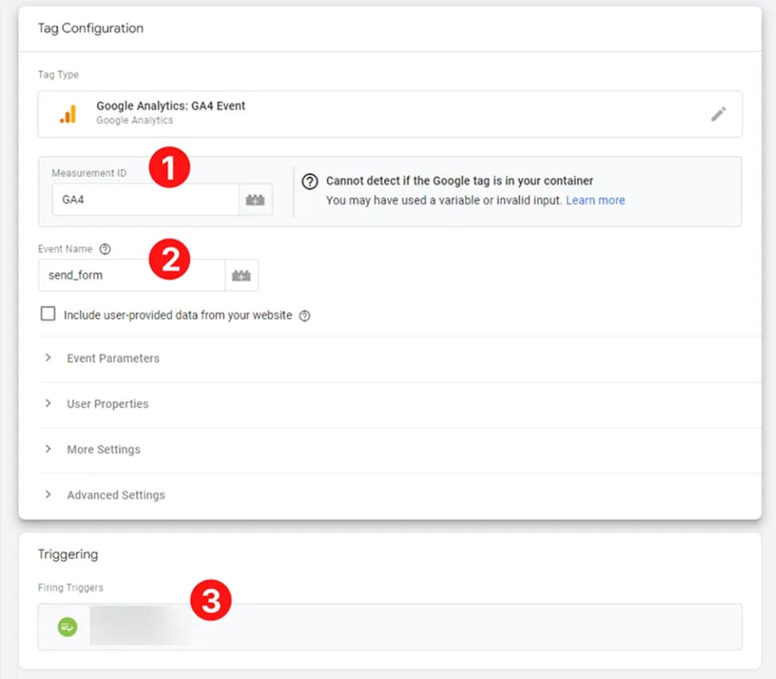This screenshot has width=776, height=679.
Task: Expand the Event Parameters section
Action: click(x=400, y=358)
